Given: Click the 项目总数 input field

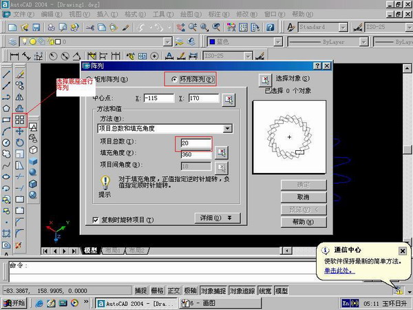Looking at the screenshot, I should 195,143.
